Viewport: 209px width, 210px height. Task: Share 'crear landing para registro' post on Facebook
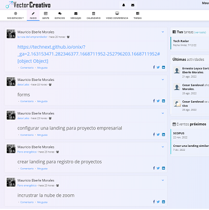tap(154, 168)
